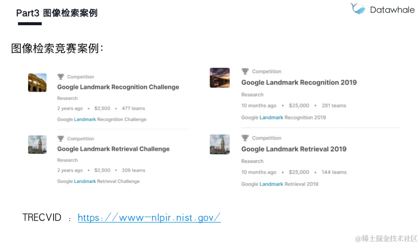Click the Research label under Recognition Challenge

(67, 98)
